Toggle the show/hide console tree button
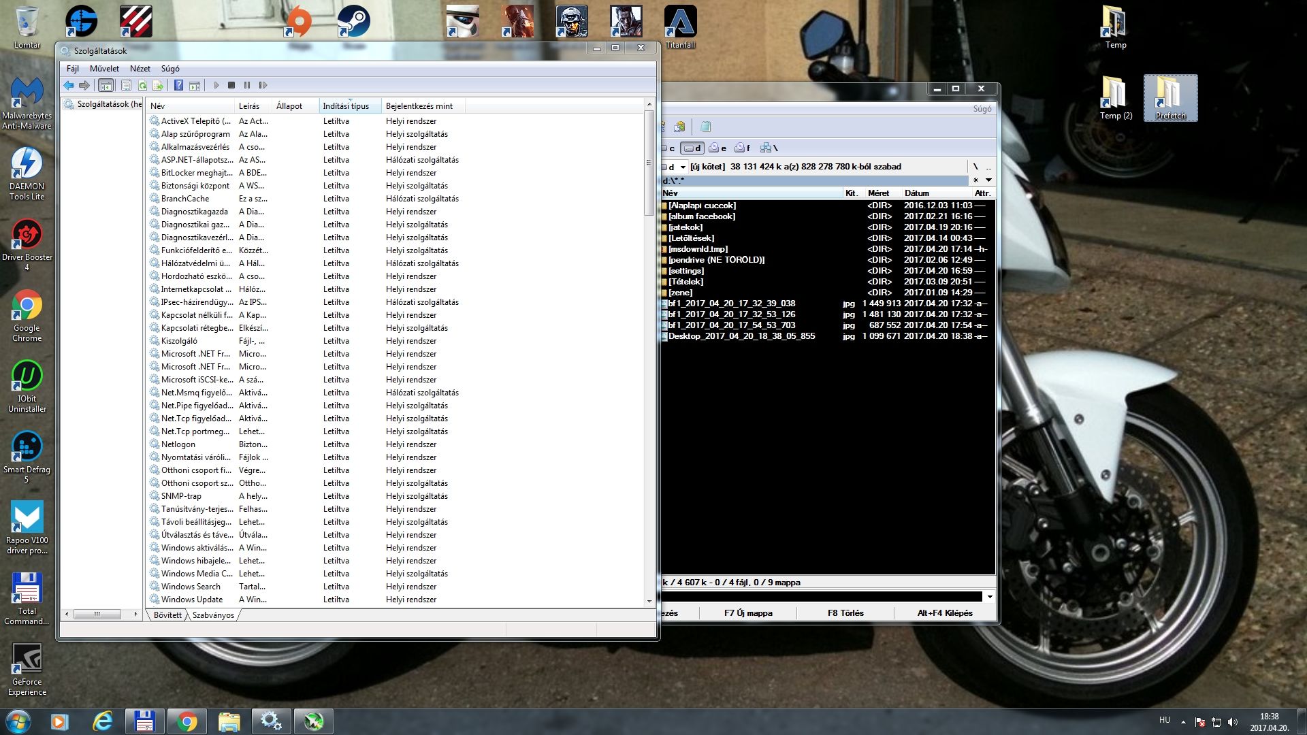Image resolution: width=1307 pixels, height=735 pixels. coord(106,85)
